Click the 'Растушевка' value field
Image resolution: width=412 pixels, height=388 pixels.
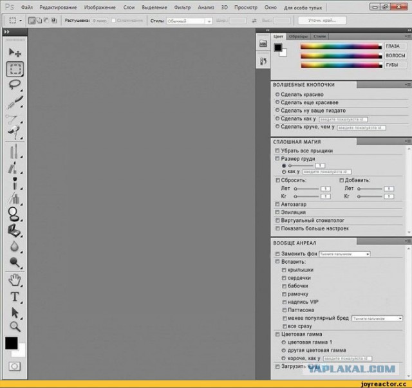(100, 21)
